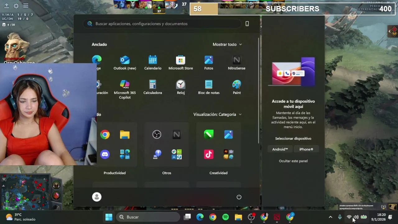
Task: Select iPhone® device option
Action: pos(306,149)
